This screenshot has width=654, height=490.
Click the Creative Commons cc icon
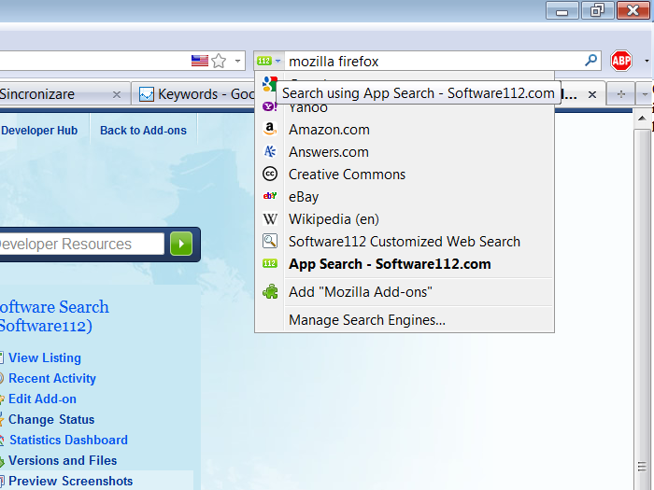point(270,174)
